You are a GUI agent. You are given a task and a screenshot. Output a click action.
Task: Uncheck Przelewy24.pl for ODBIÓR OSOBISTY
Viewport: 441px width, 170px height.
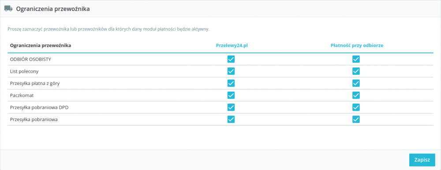[231, 59]
